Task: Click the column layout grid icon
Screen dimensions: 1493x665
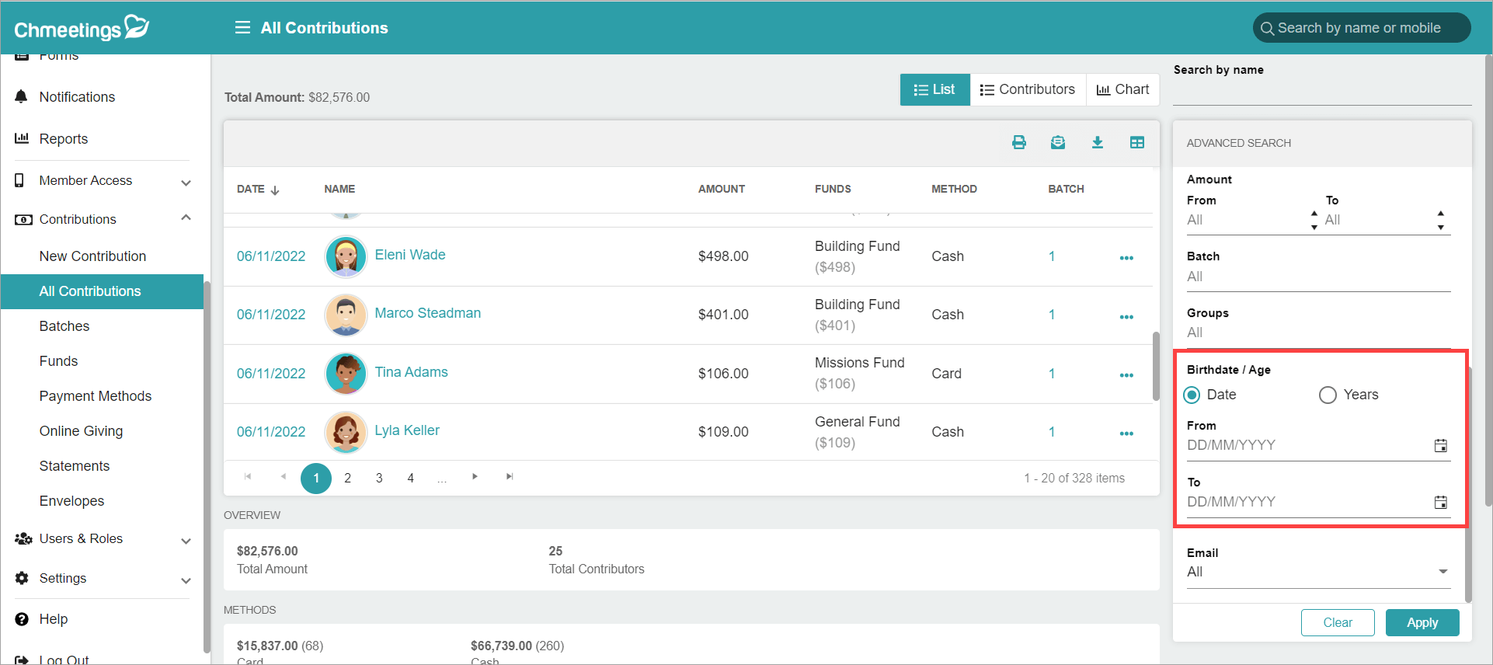Action: click(x=1137, y=142)
